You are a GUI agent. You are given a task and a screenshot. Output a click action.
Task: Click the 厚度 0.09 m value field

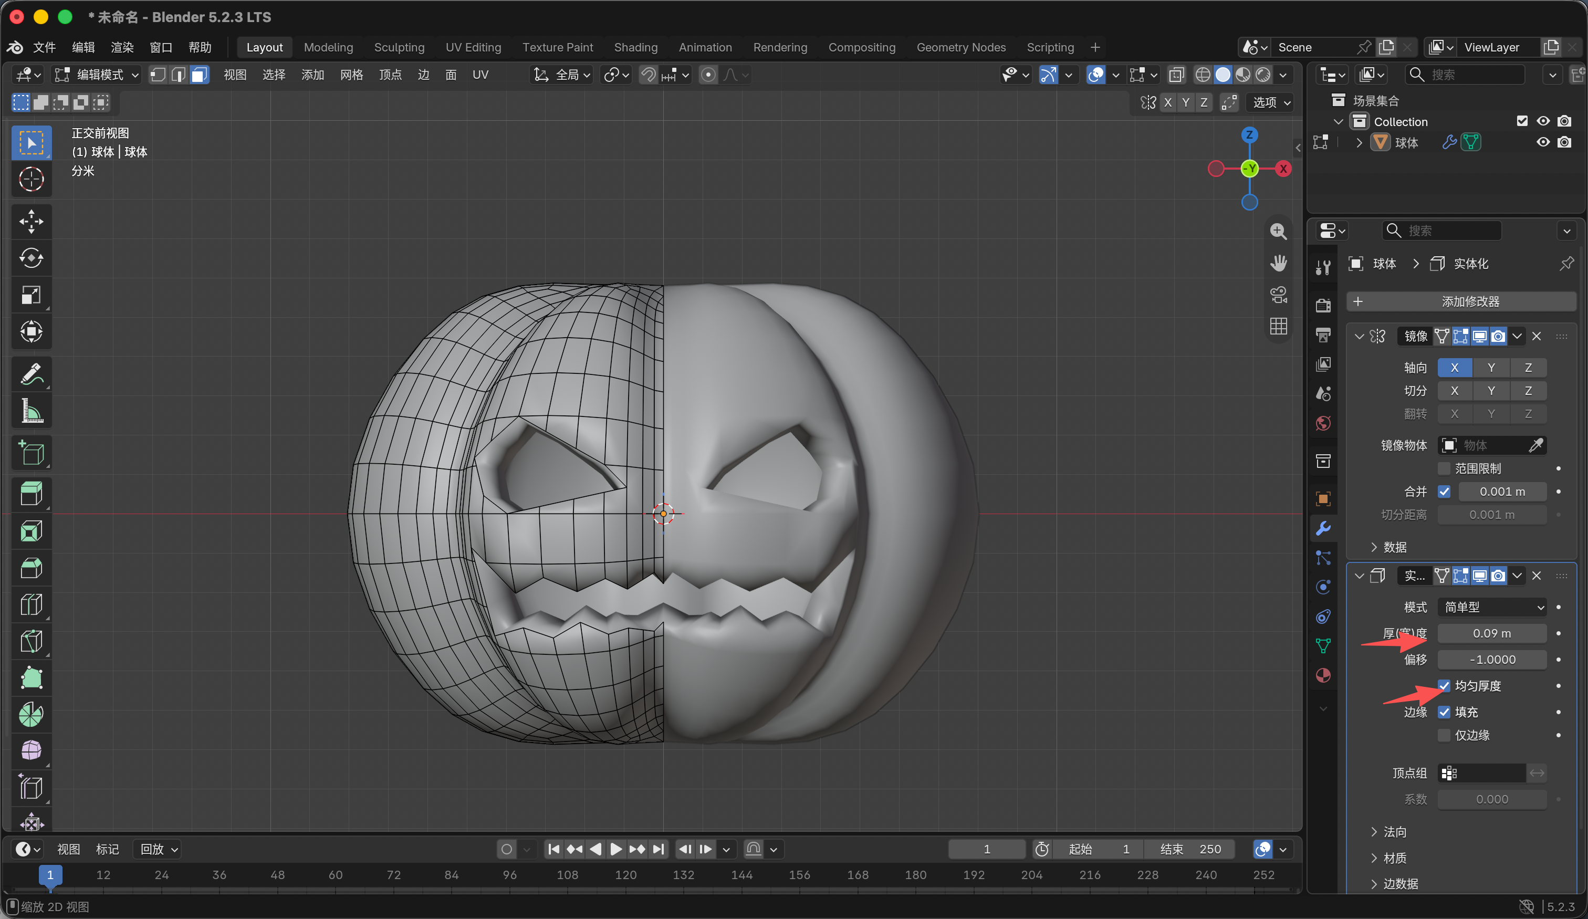tap(1491, 633)
